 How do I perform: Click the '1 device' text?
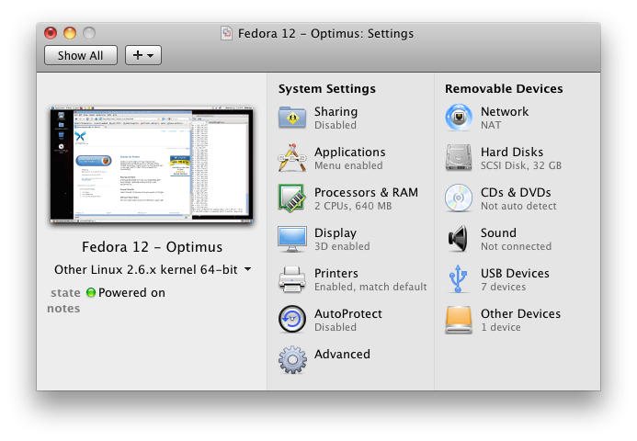point(501,327)
